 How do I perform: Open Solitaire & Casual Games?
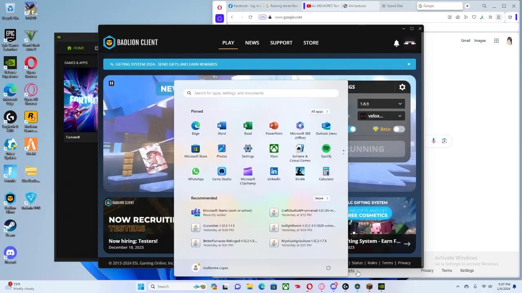pos(300,153)
